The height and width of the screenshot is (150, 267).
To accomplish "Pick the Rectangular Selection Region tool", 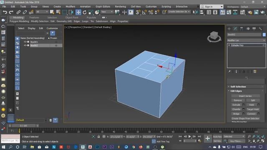I will [65, 12].
